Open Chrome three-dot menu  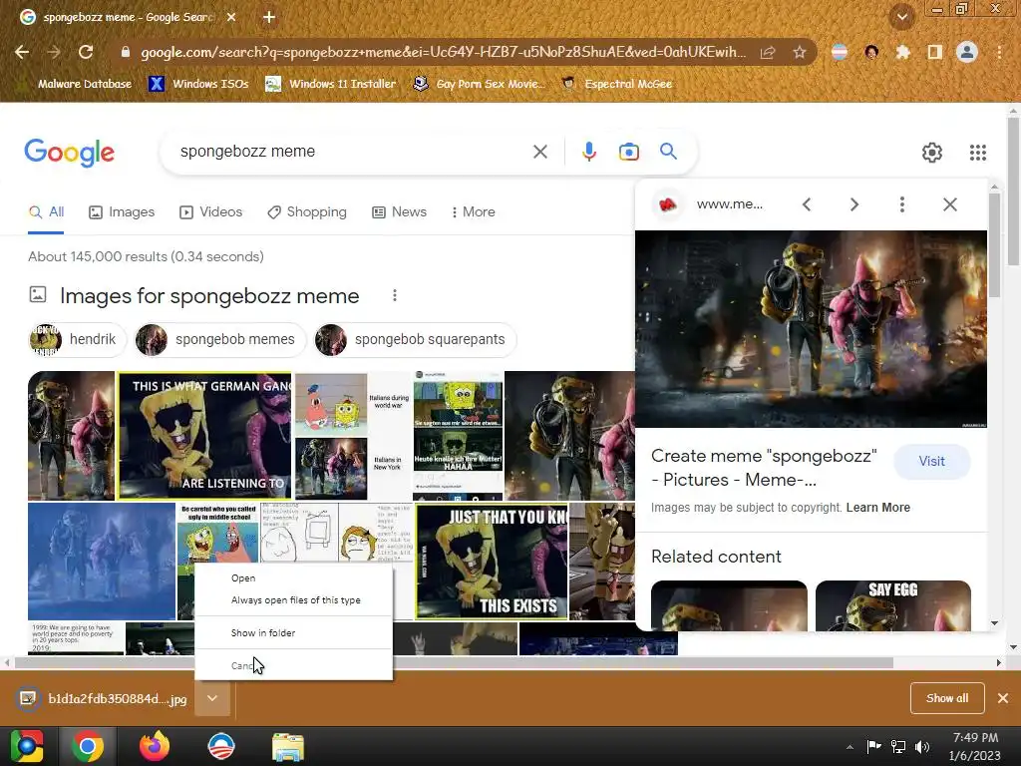999,52
